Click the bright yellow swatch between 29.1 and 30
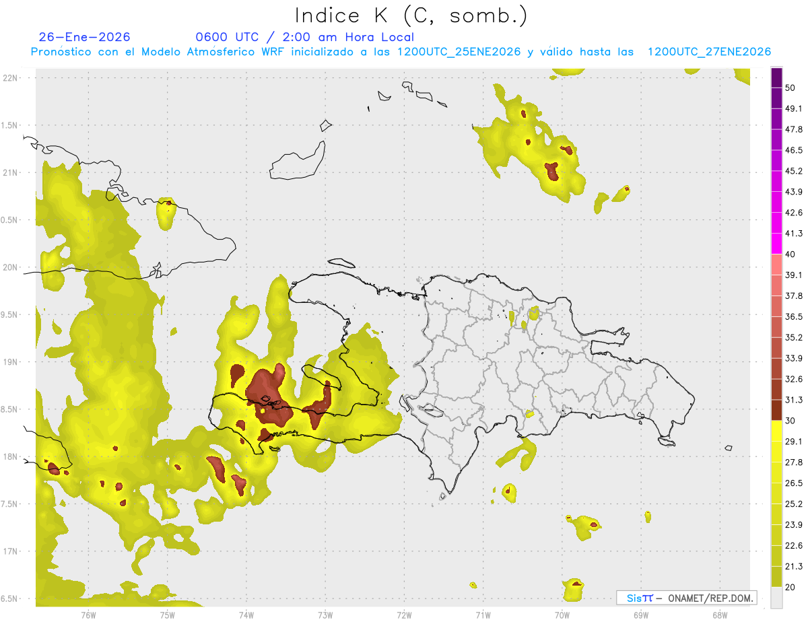 pyautogui.click(x=776, y=431)
